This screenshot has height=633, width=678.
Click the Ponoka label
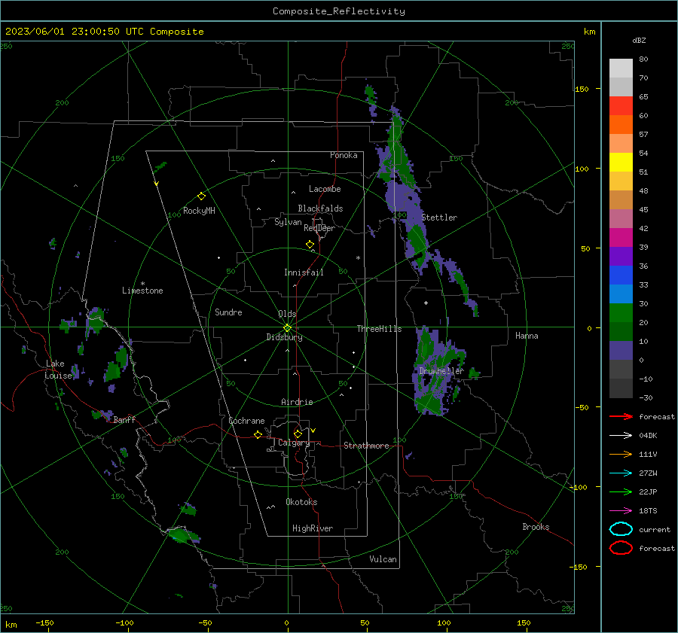[x=344, y=155]
